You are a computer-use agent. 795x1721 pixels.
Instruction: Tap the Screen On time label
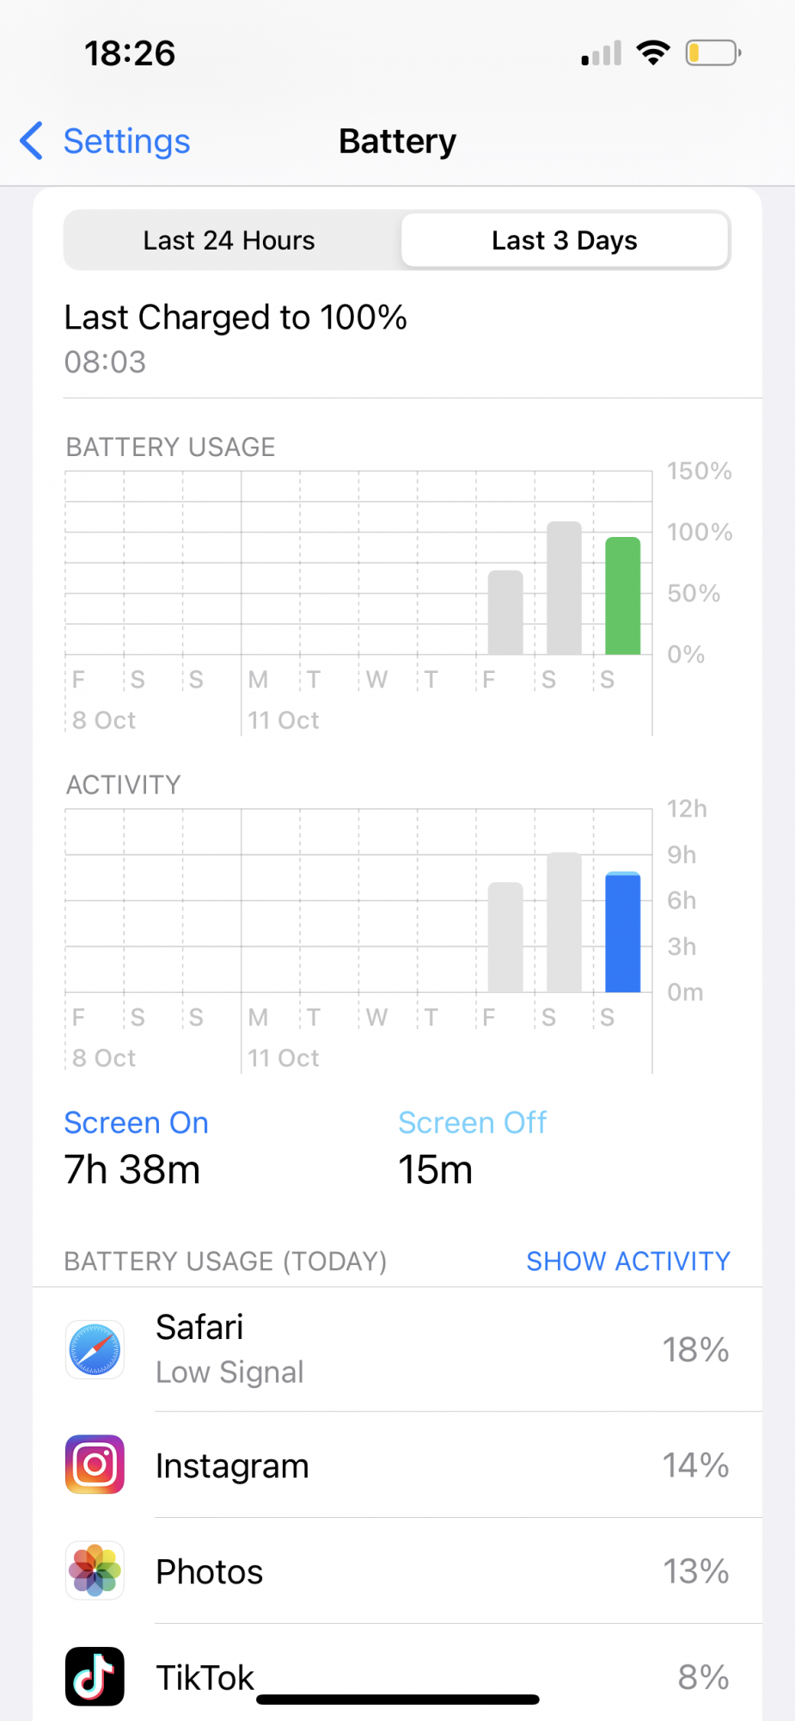(136, 1123)
